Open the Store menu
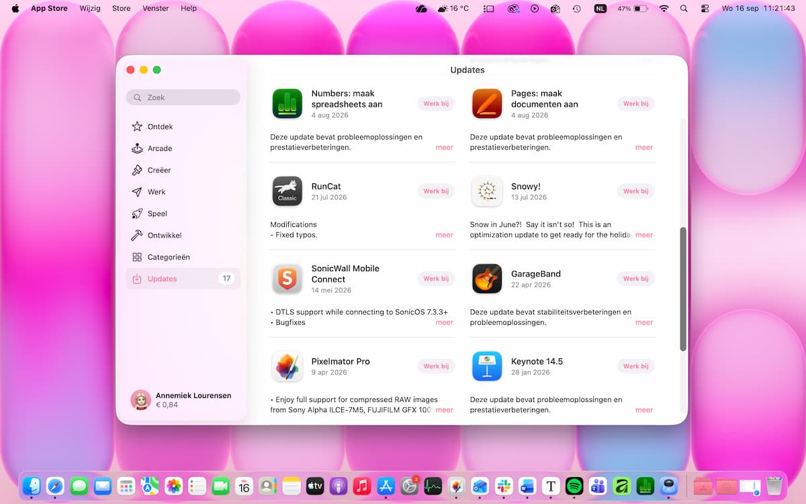Image resolution: width=806 pixels, height=504 pixels. pos(122,9)
